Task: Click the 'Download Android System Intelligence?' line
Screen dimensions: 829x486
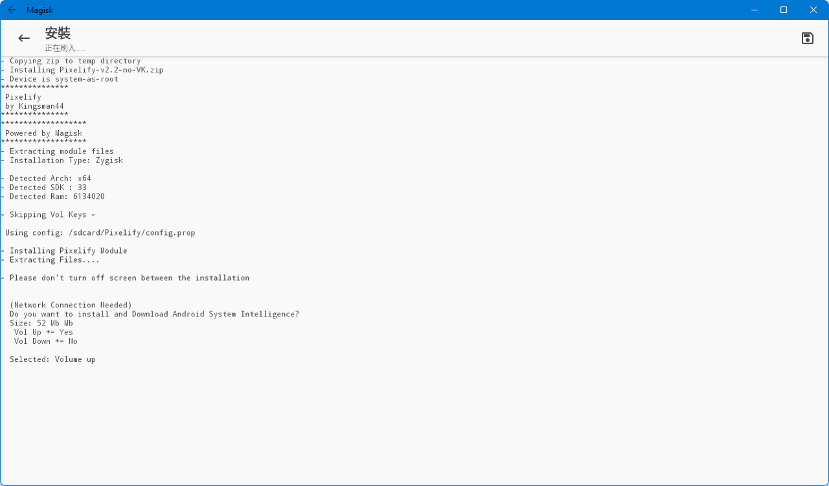Action: (154, 315)
